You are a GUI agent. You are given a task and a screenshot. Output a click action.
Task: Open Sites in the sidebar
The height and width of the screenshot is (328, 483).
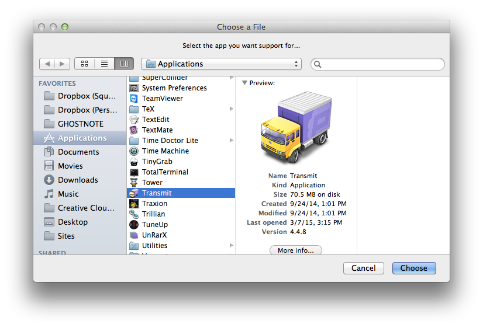(80, 236)
